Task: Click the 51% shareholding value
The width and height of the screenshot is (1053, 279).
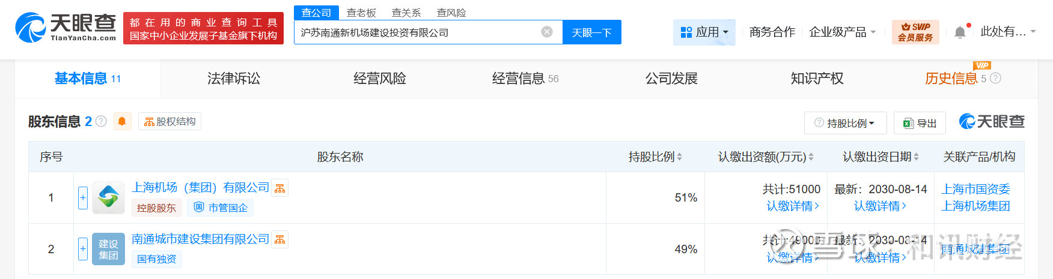Action: coord(686,197)
